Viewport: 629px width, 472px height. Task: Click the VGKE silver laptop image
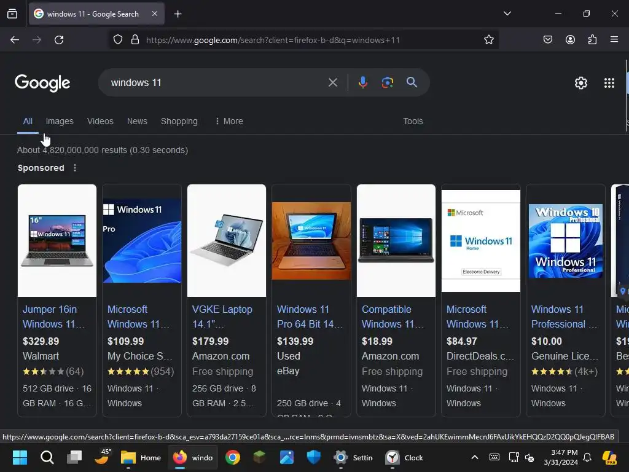pos(227,240)
